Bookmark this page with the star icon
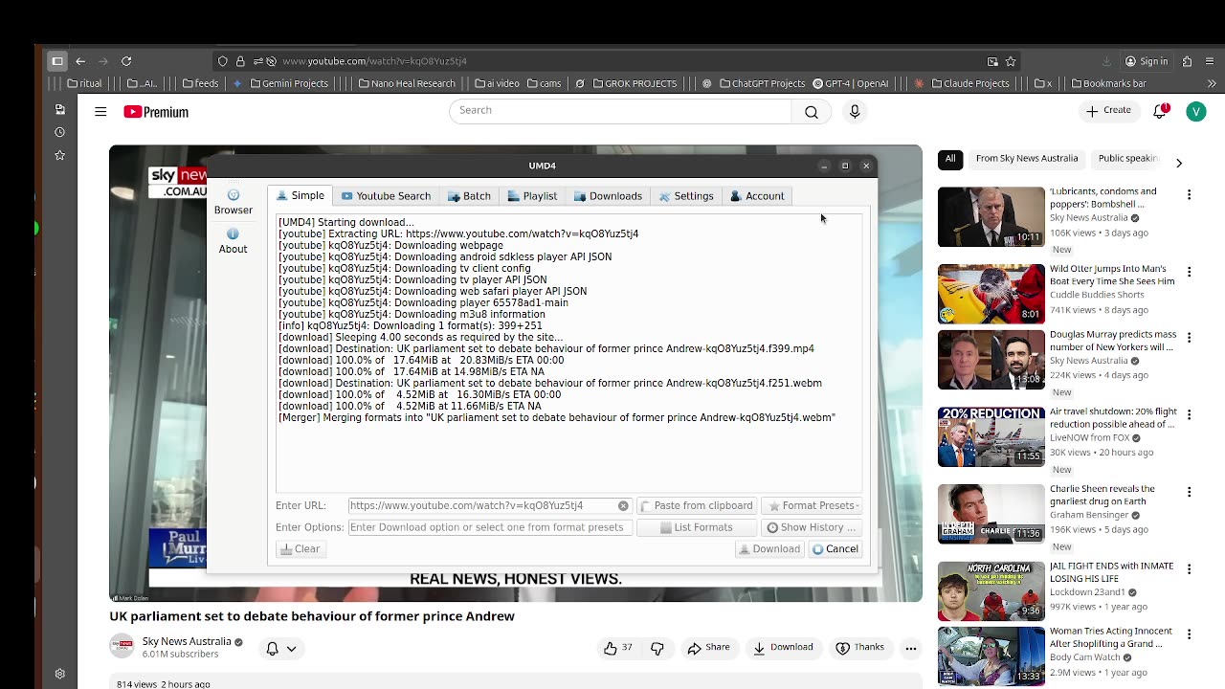The image size is (1225, 689). [x=1011, y=61]
